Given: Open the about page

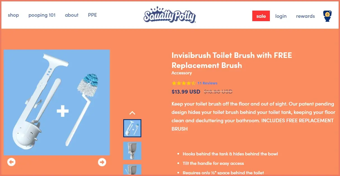Looking at the screenshot, I should click(x=72, y=15).
